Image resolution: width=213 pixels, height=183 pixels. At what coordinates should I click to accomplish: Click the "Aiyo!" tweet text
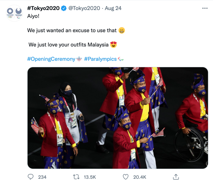pyautogui.click(x=34, y=16)
